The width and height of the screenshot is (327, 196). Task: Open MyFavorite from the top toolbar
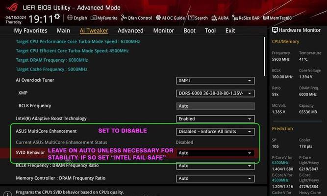pyautogui.click(x=104, y=18)
